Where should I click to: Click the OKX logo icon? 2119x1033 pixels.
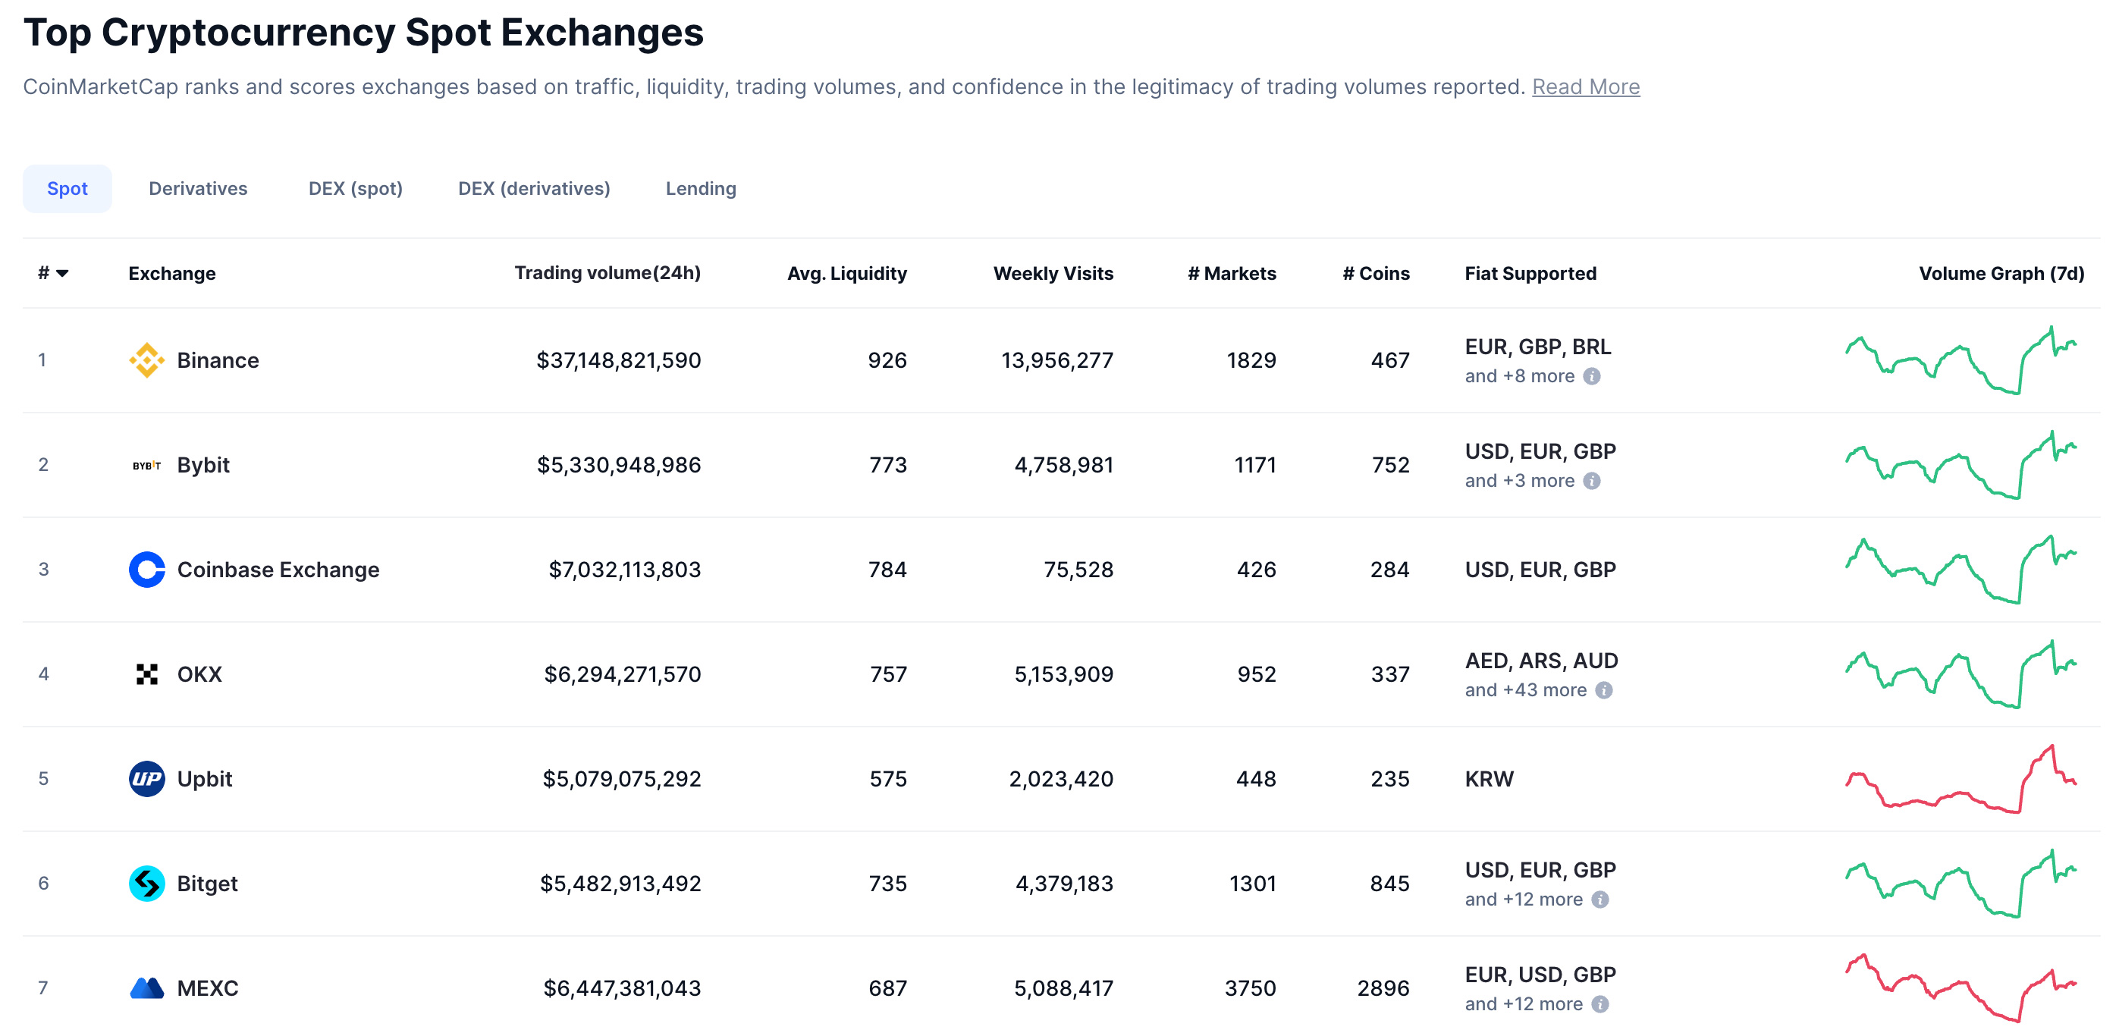point(146,673)
